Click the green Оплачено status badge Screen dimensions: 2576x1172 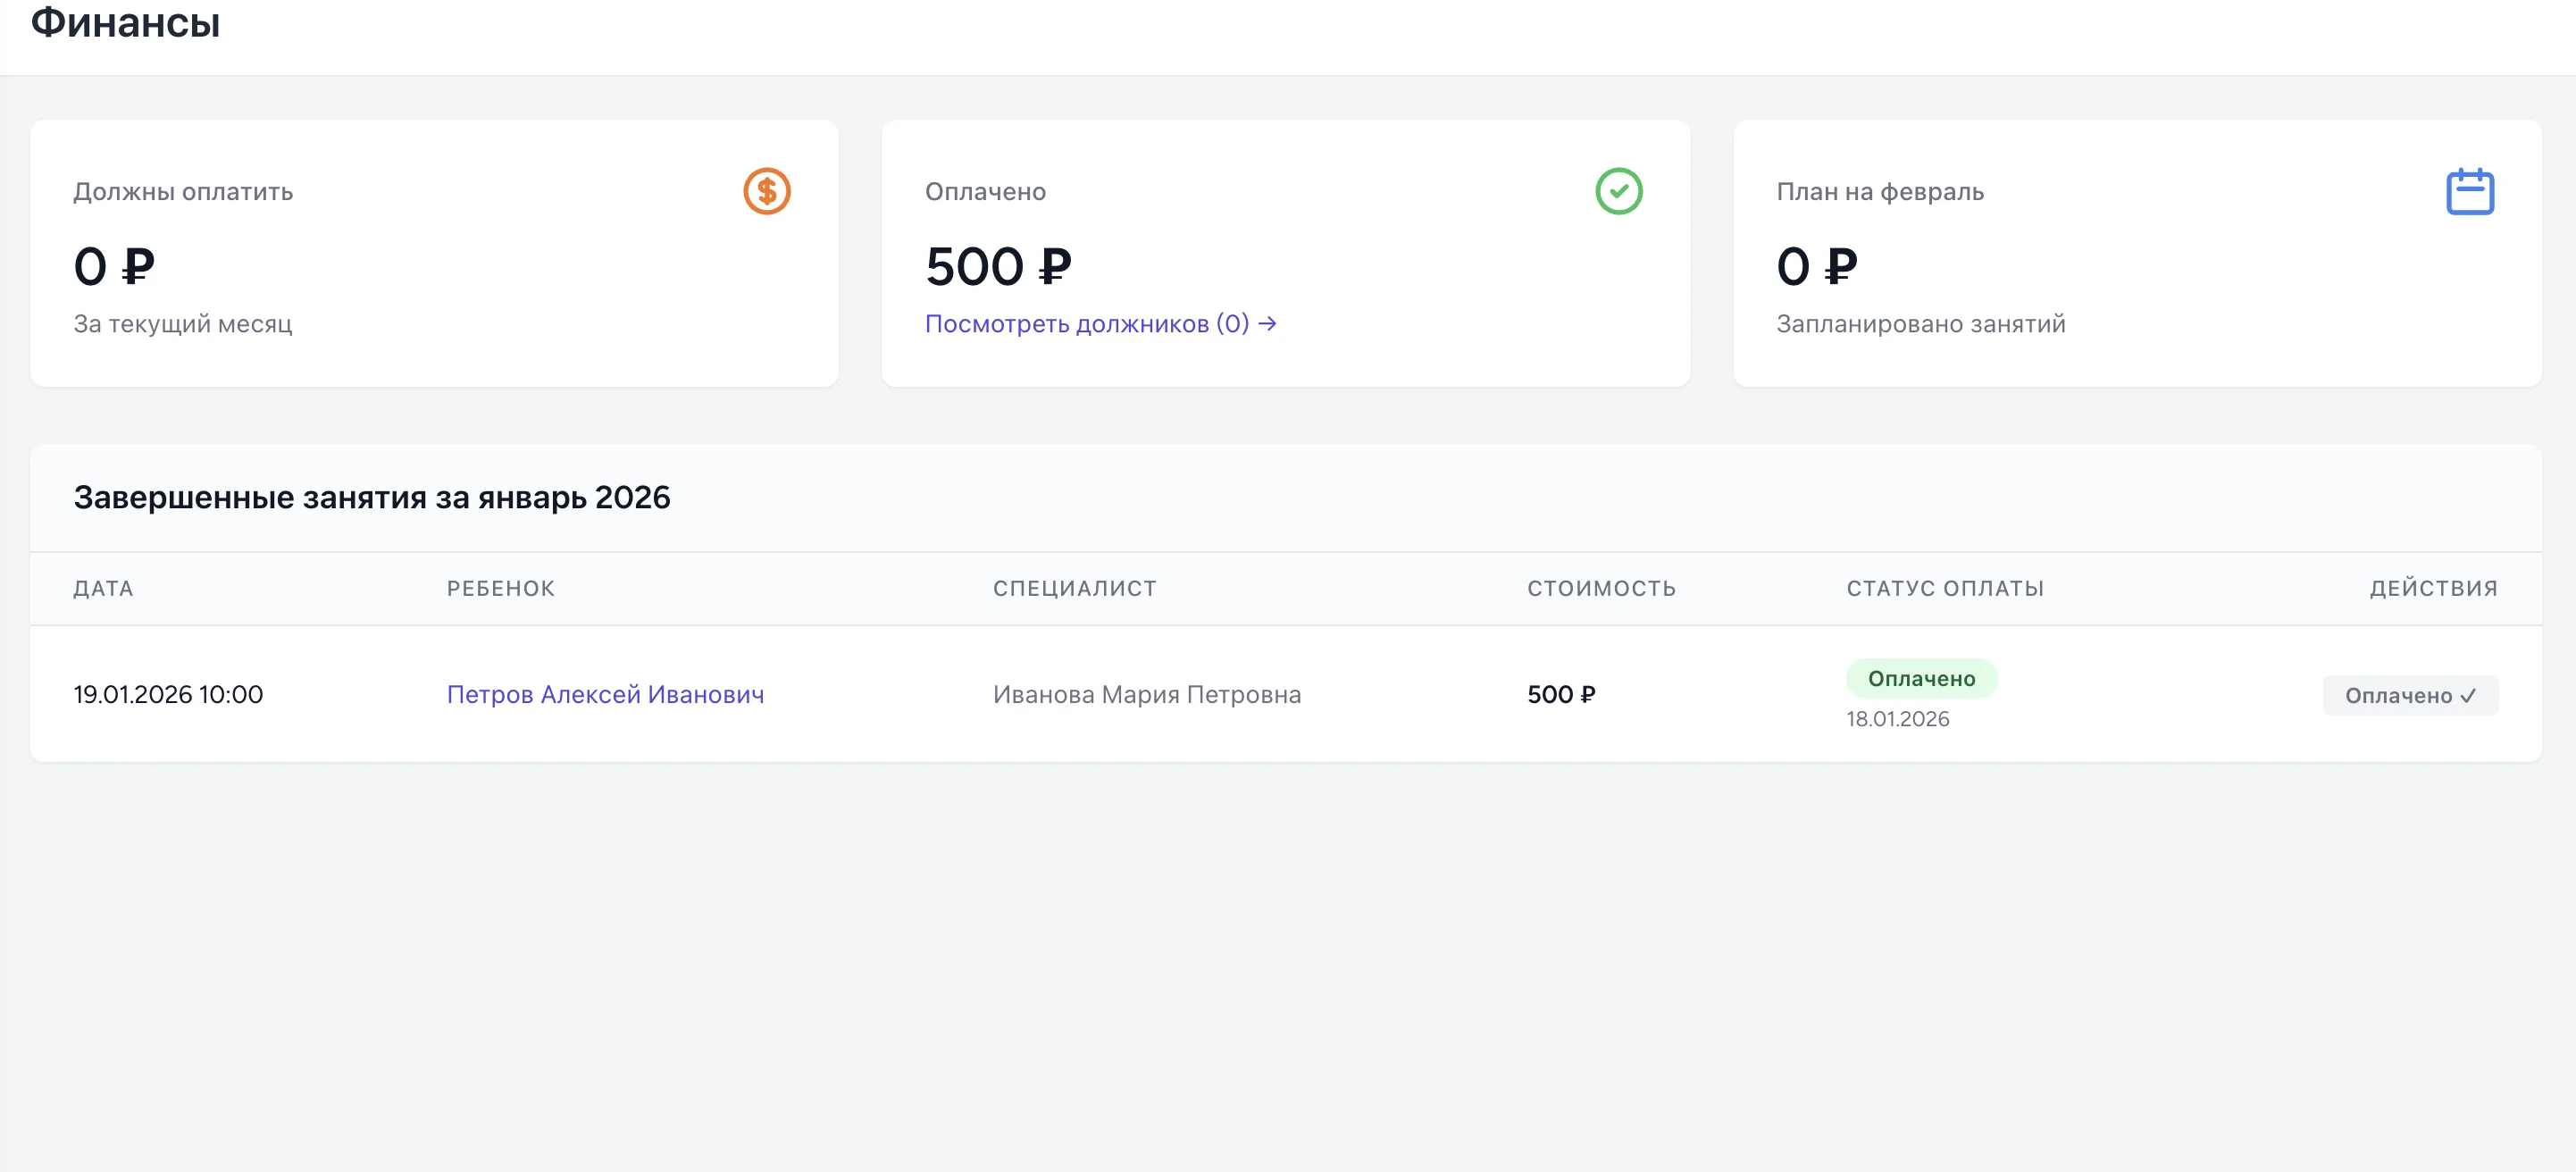pos(1920,678)
